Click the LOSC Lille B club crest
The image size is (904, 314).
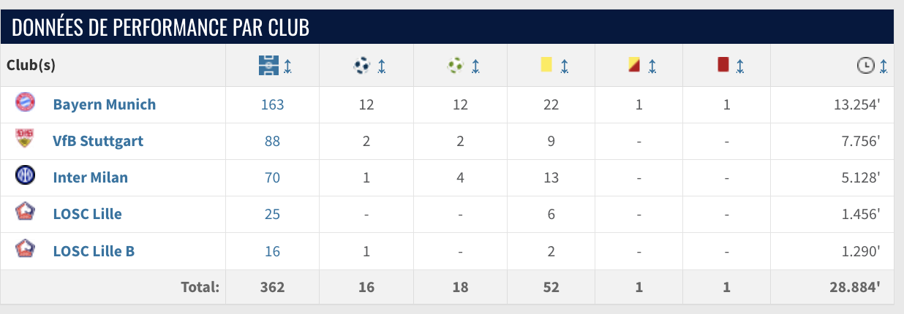(25, 250)
